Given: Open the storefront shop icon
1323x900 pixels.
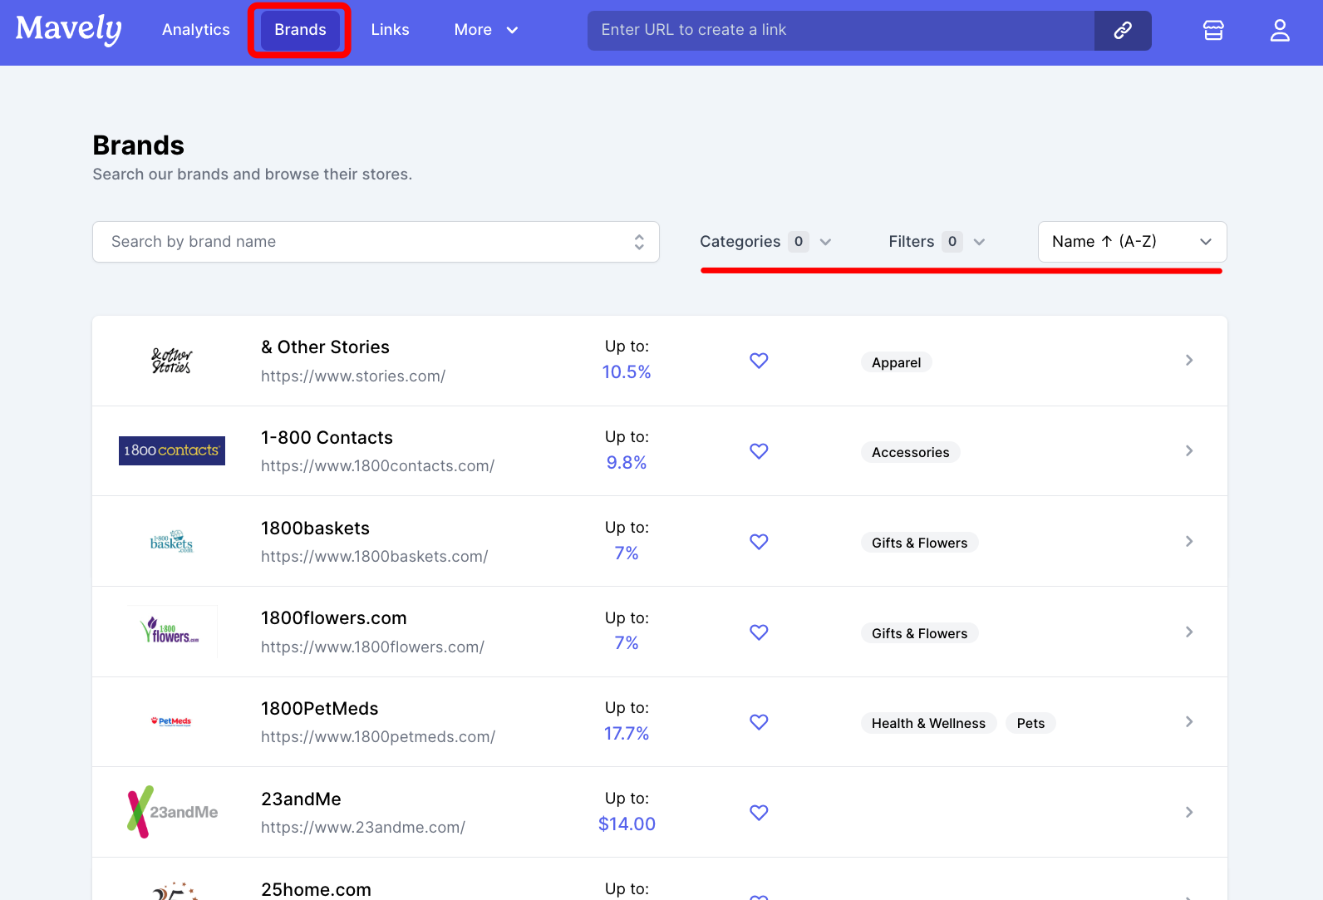Looking at the screenshot, I should [x=1213, y=31].
